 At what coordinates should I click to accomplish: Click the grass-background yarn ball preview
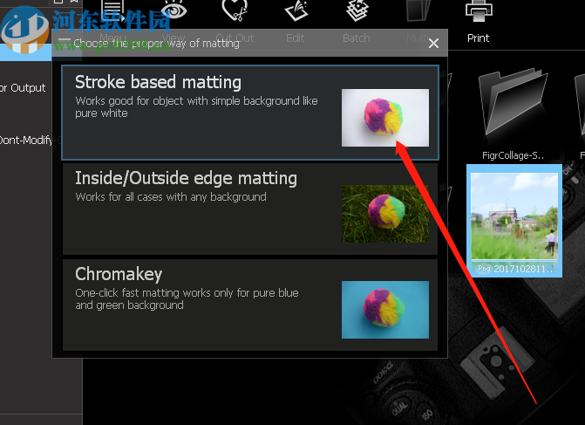tap(385, 214)
